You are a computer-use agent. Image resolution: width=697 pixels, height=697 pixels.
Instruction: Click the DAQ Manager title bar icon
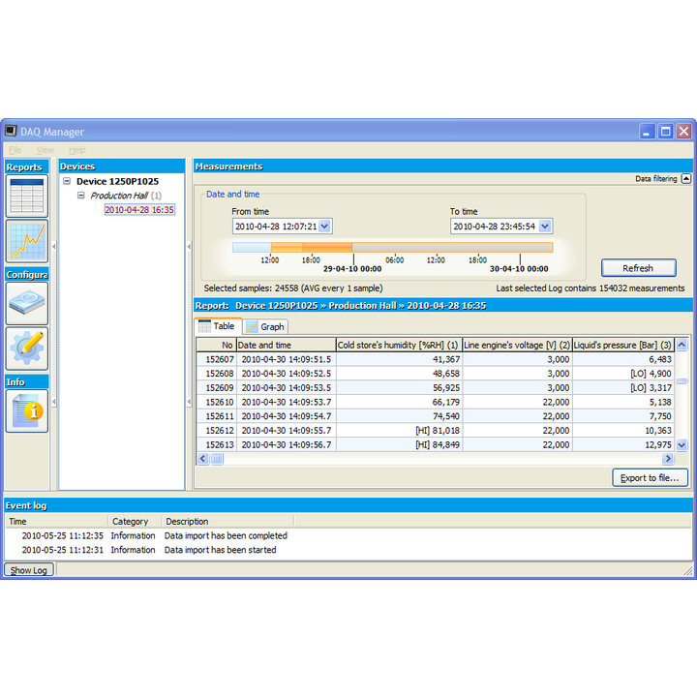[12, 132]
